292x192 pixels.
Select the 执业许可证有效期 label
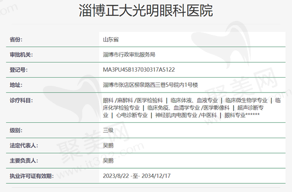pyautogui.click(x=32, y=176)
